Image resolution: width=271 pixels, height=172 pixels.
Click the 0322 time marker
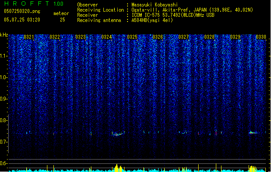tap(55, 37)
